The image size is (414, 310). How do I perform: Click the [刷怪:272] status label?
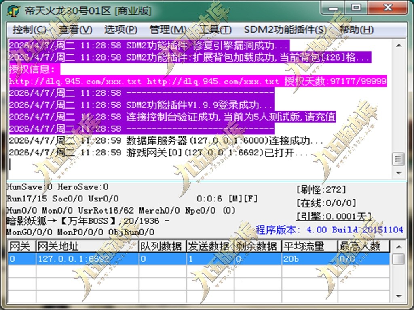pyautogui.click(x=321, y=190)
